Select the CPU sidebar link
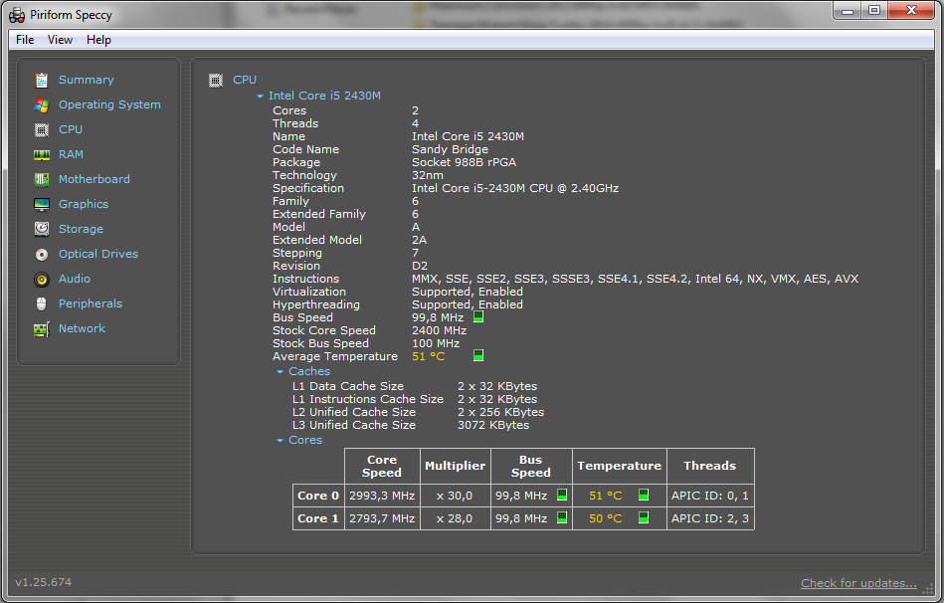944x603 pixels. pyautogui.click(x=71, y=129)
